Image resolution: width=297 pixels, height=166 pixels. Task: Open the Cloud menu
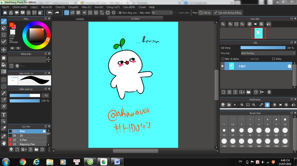[142, 7]
